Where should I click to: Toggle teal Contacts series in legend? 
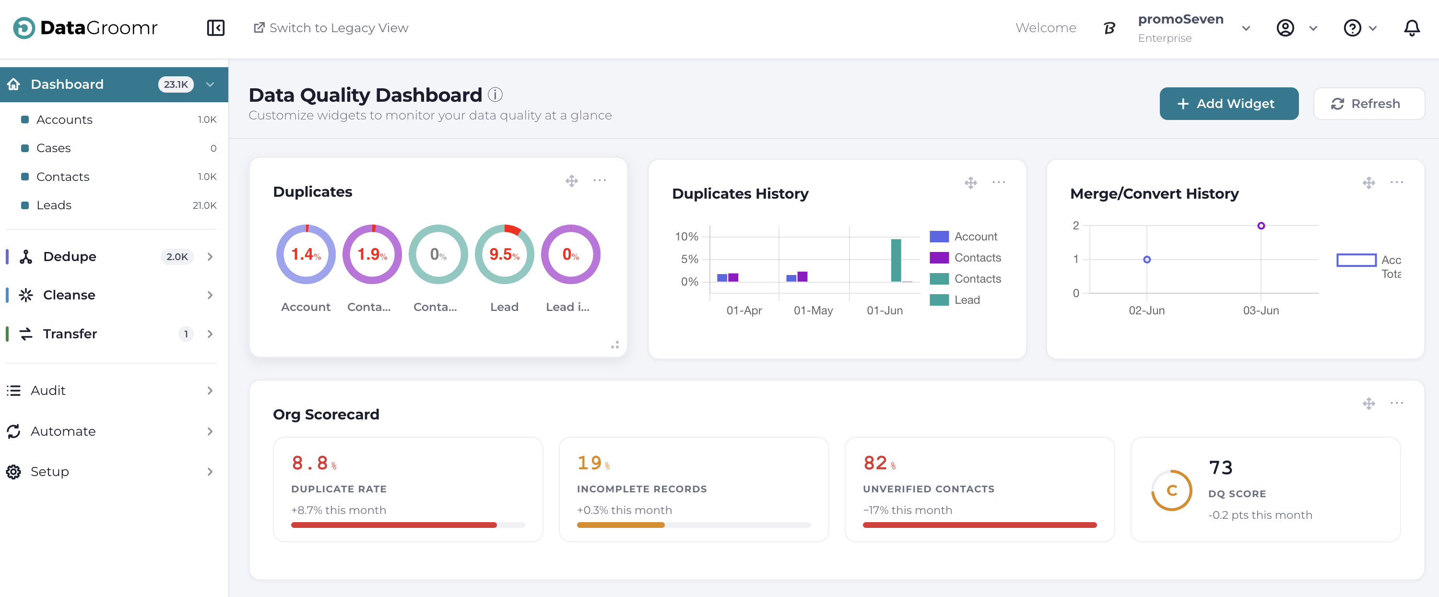coord(965,278)
